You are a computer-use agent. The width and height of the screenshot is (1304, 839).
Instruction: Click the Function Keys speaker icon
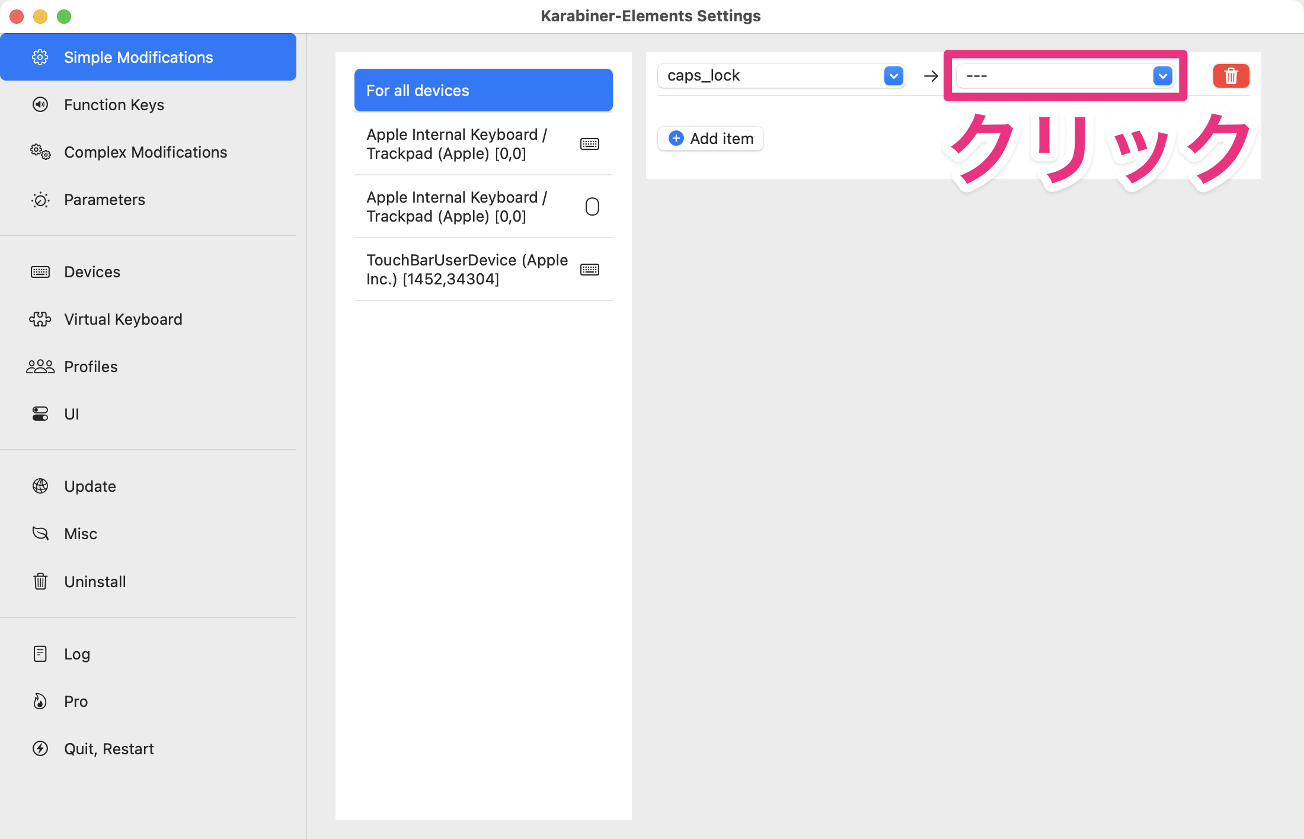pyautogui.click(x=40, y=105)
